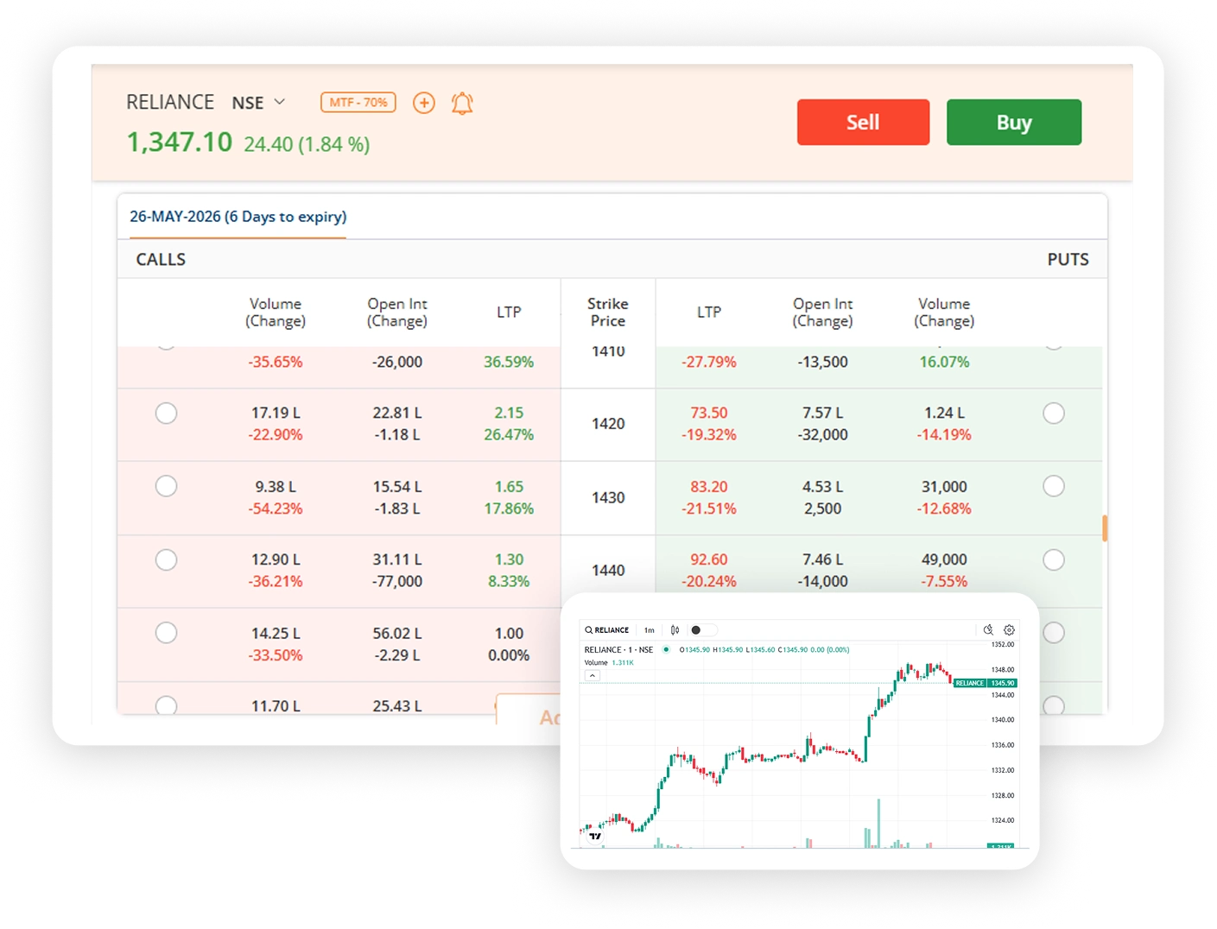Screen dimensions: 1217x929
Task: Select put radio for strike 1440
Action: pyautogui.click(x=1054, y=559)
